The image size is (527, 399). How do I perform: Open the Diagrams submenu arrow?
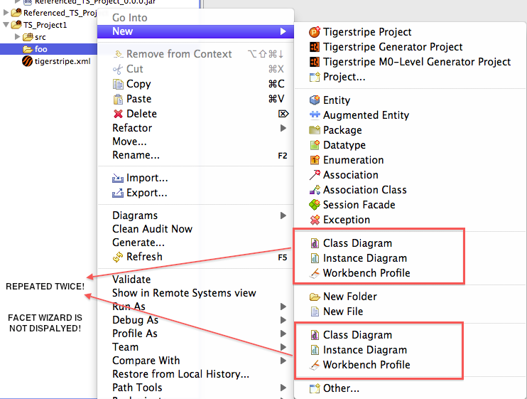283,216
